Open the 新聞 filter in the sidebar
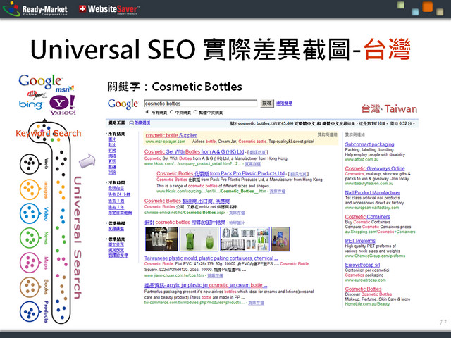451x338 pixels. tap(112, 150)
